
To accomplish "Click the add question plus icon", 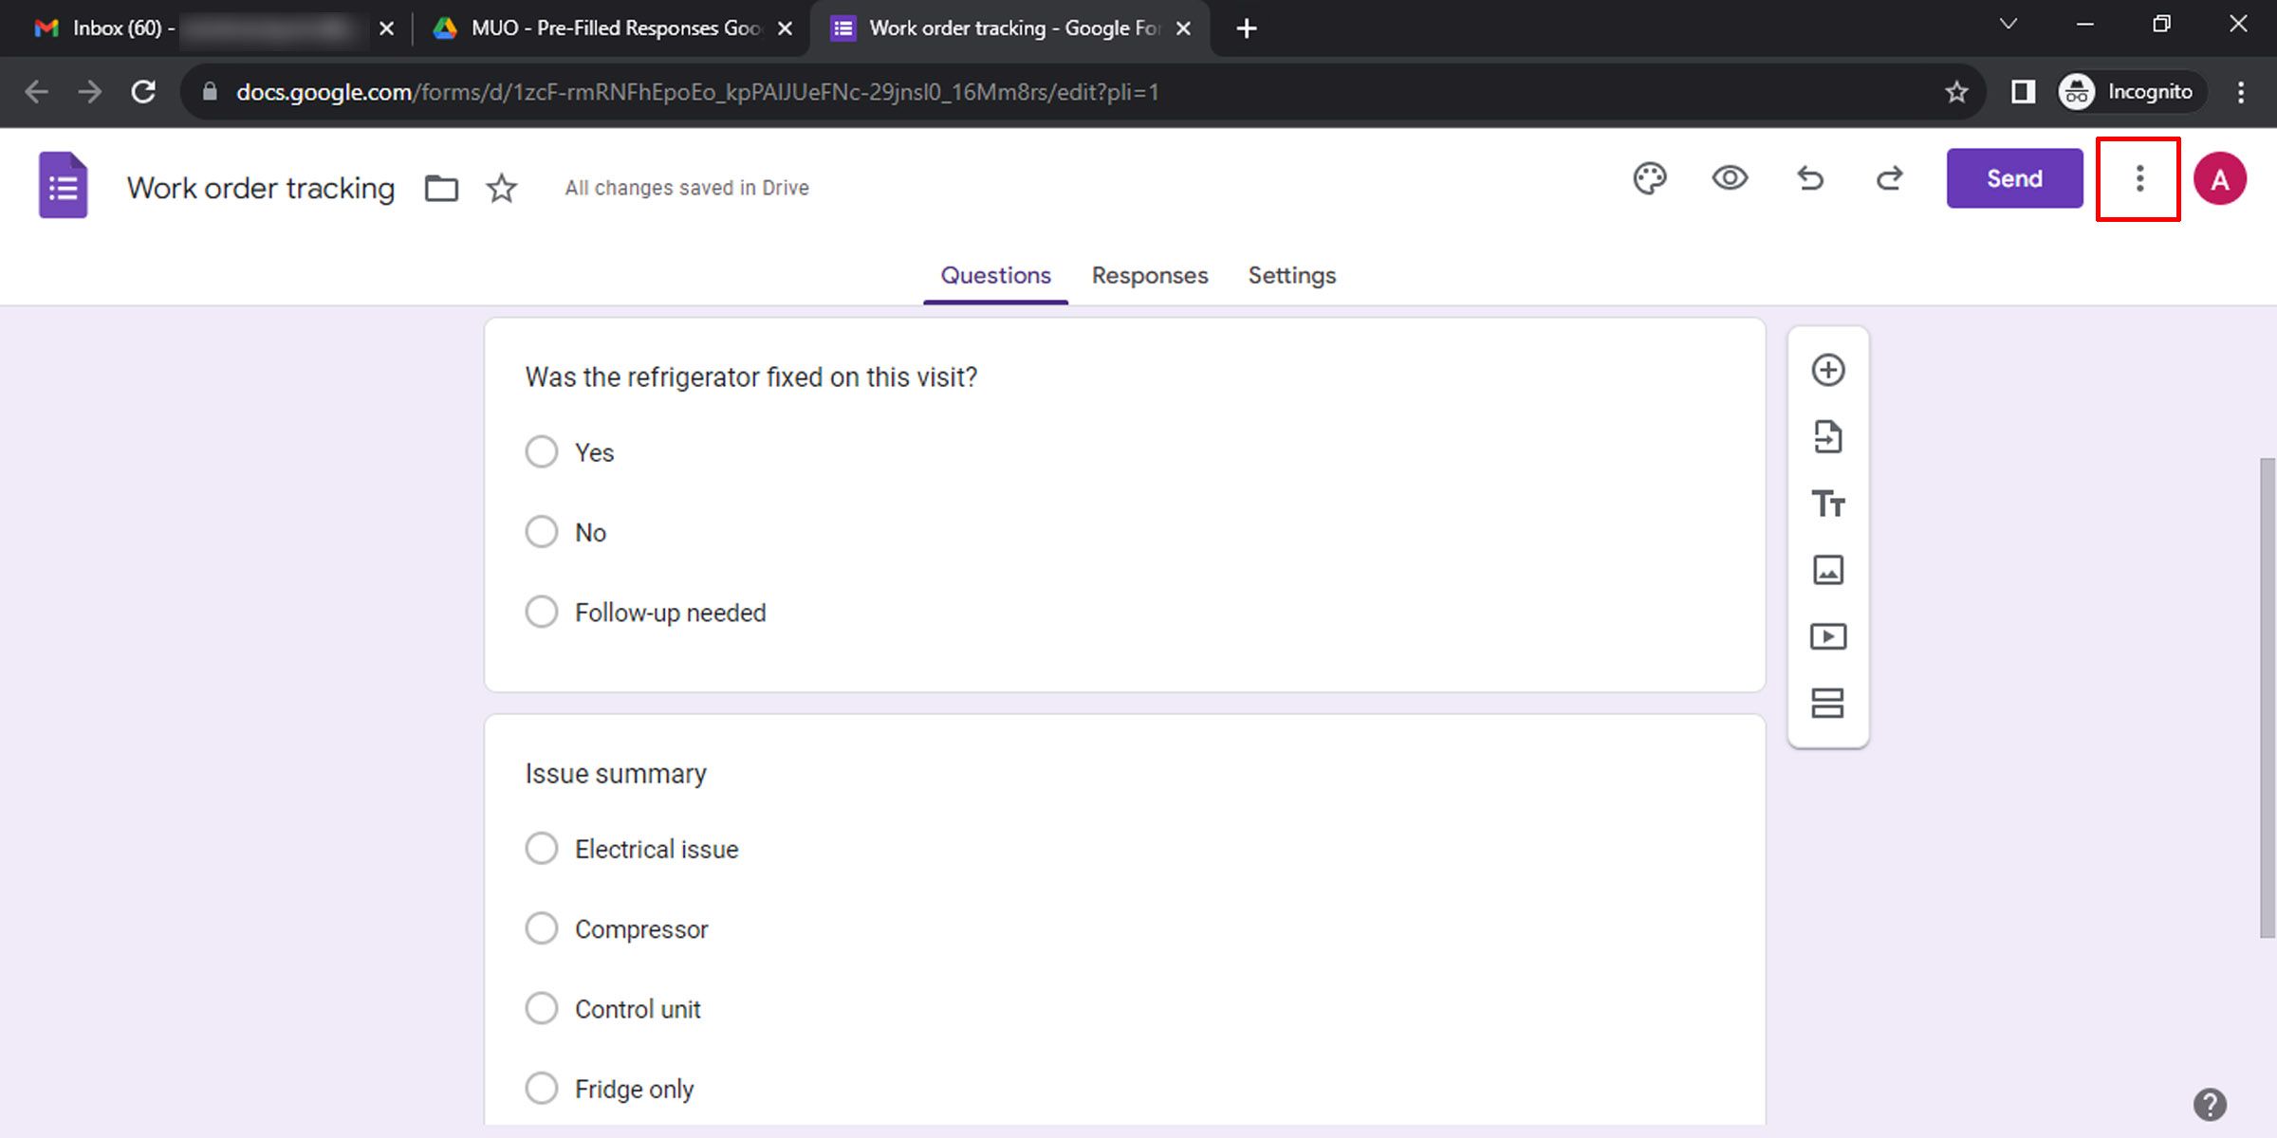I will coord(1827,370).
